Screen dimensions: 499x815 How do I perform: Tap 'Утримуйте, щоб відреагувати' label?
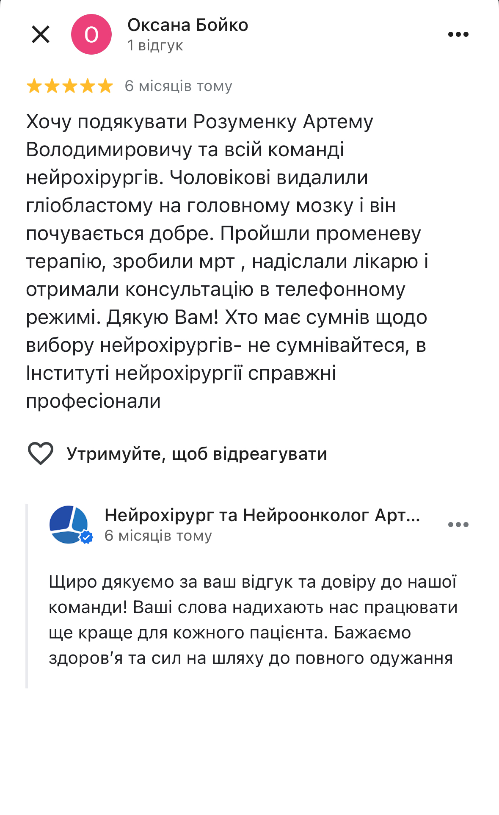click(x=197, y=454)
